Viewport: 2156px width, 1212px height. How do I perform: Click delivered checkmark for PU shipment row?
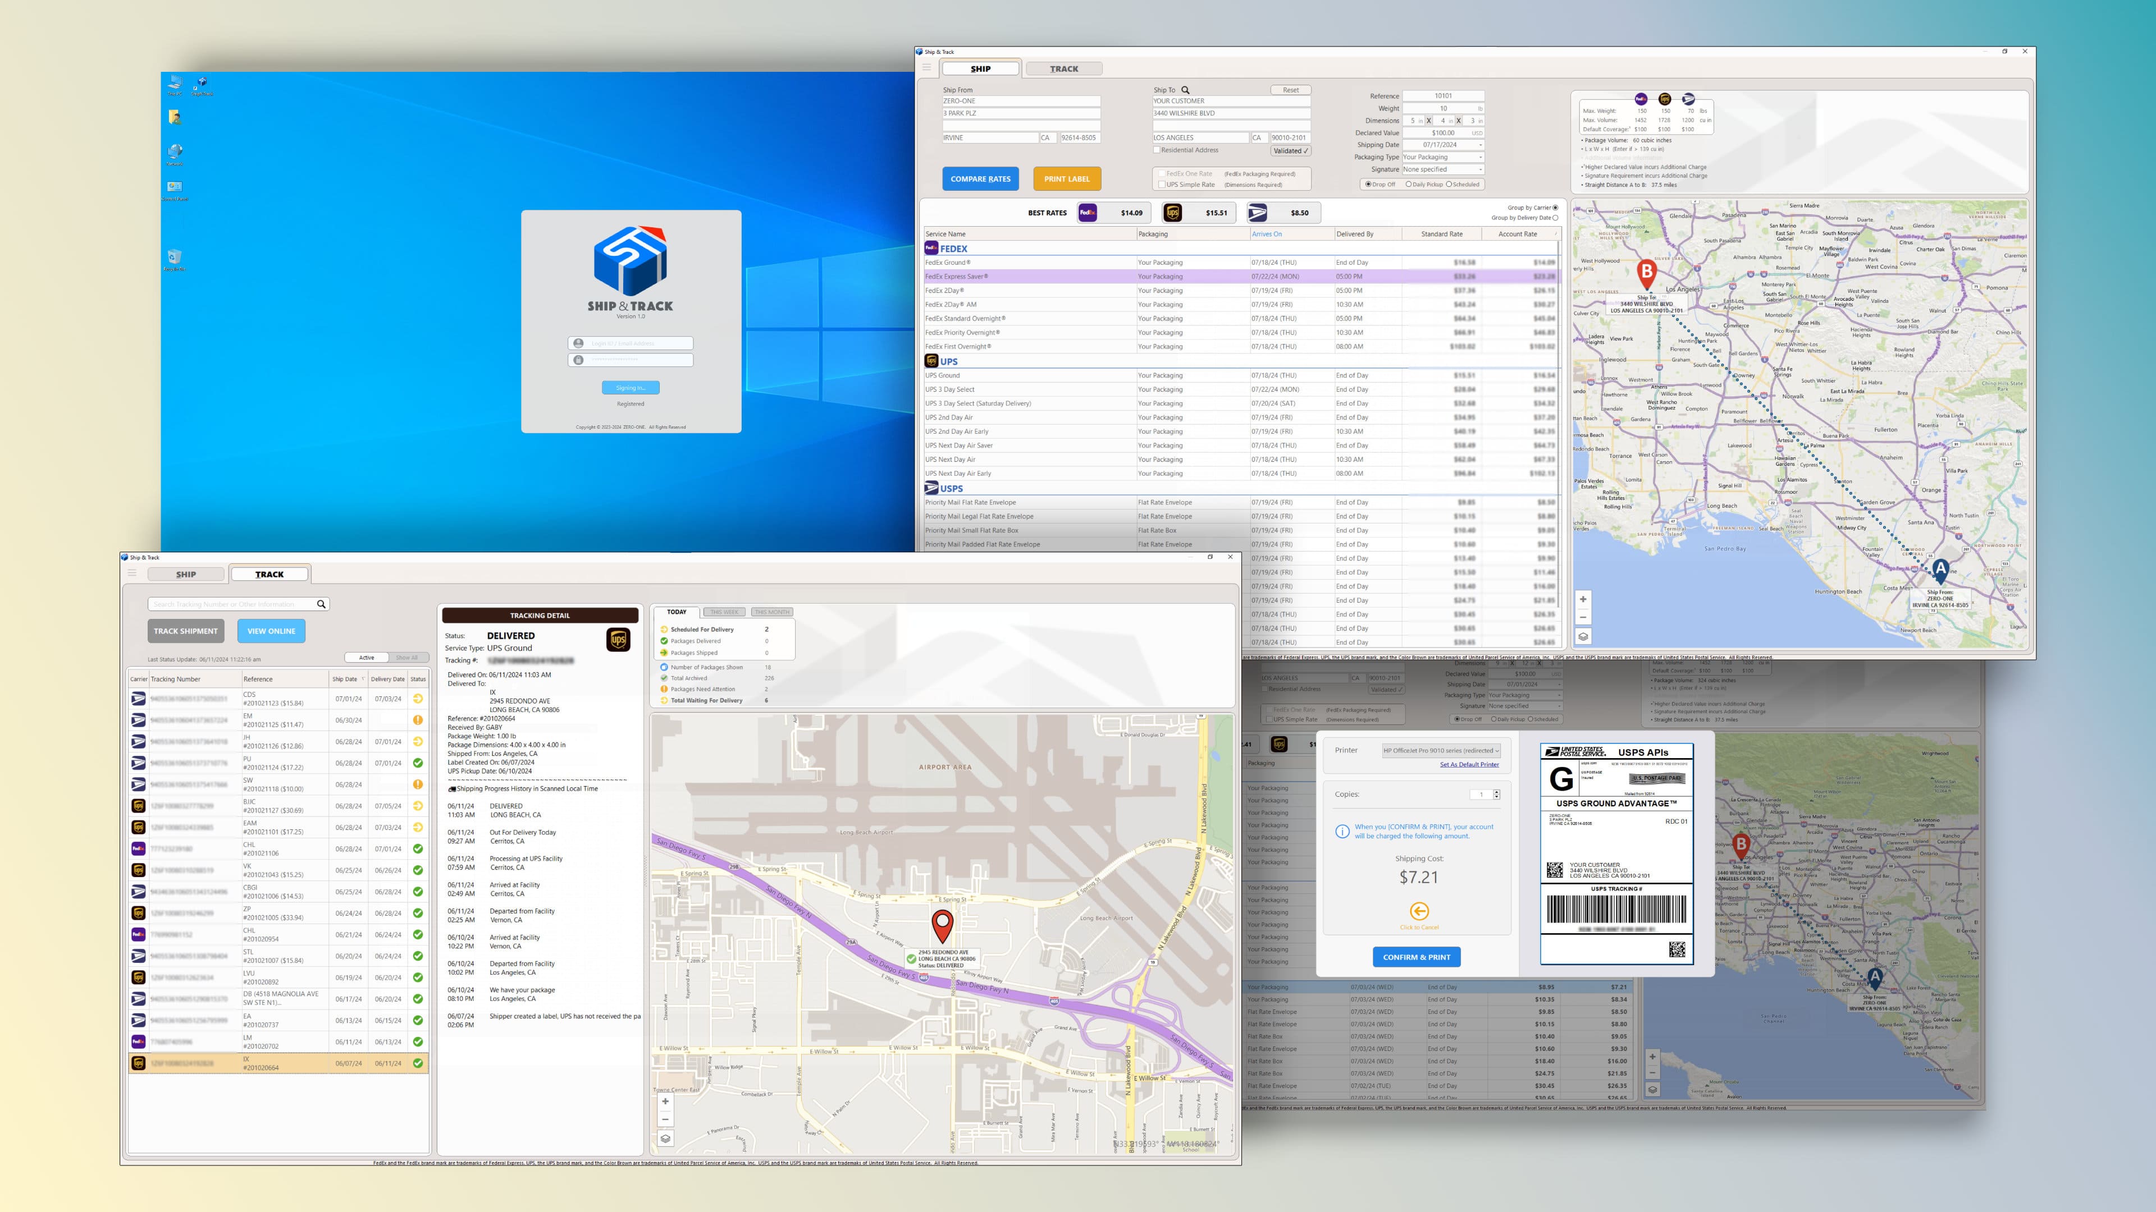click(x=418, y=763)
